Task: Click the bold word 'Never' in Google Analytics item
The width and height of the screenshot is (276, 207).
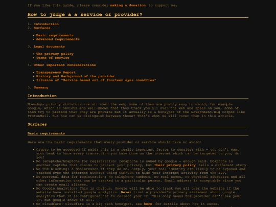Action: [126, 192]
